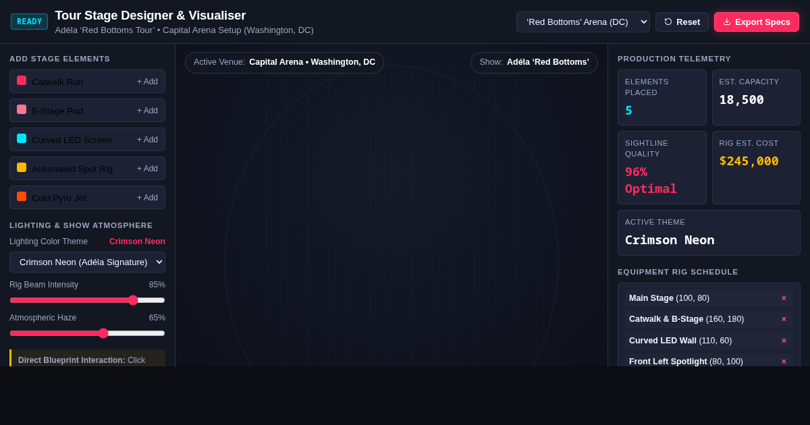Reset the stage design
The image size is (810, 425).
click(682, 22)
